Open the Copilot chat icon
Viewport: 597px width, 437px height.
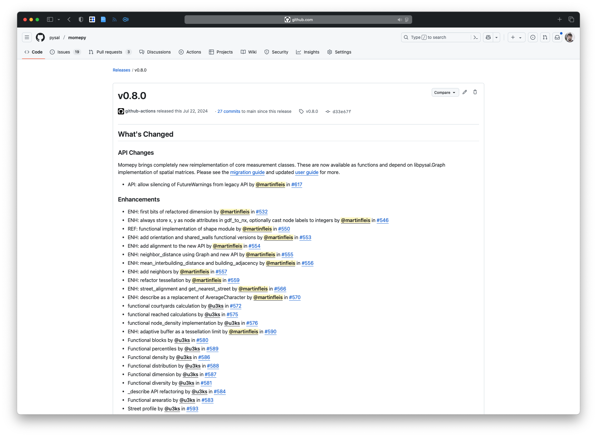[x=488, y=37]
